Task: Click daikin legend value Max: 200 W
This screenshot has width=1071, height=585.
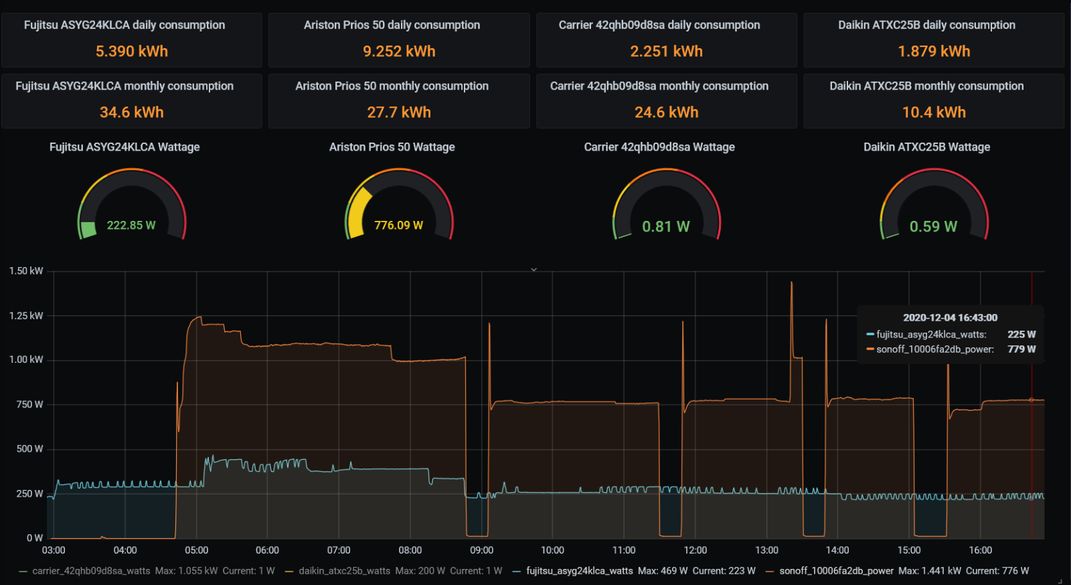Action: [420, 571]
